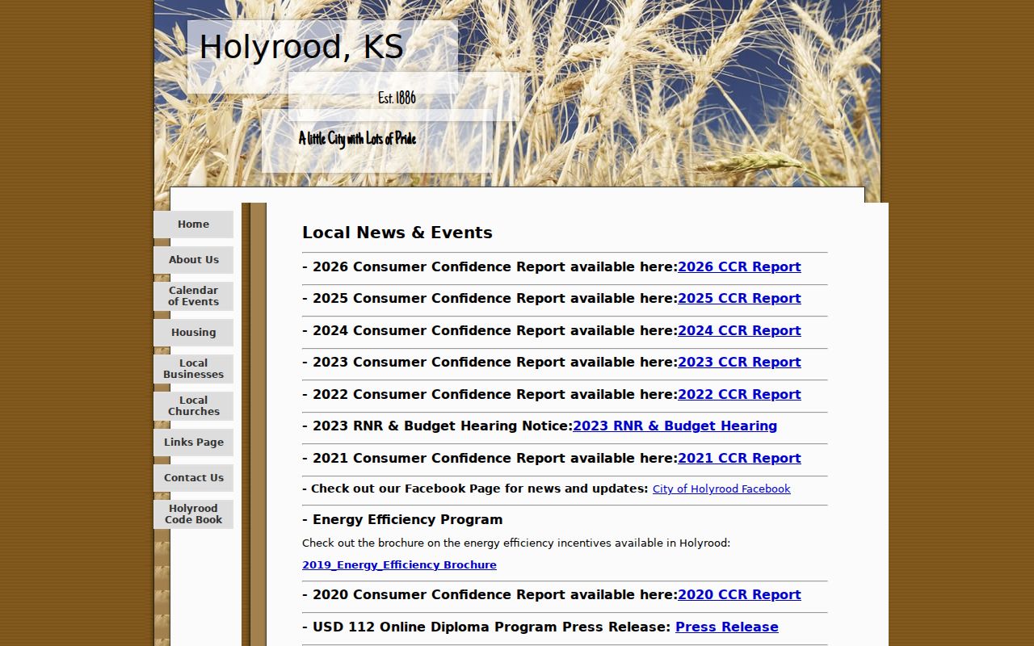Click the Est. 1886 text
The width and height of the screenshot is (1034, 646).
397,98
